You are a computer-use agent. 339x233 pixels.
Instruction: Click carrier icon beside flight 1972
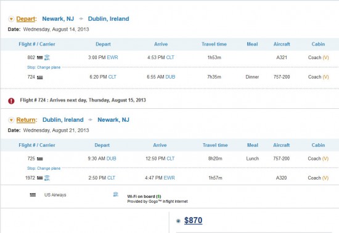(40, 178)
